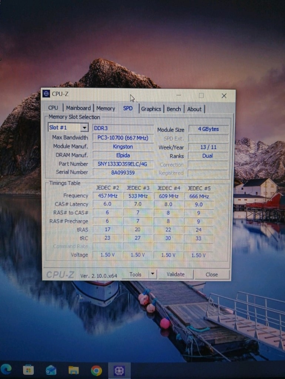Click the JEDEC #5 column header
The height and width of the screenshot is (379, 285).
[x=199, y=188]
